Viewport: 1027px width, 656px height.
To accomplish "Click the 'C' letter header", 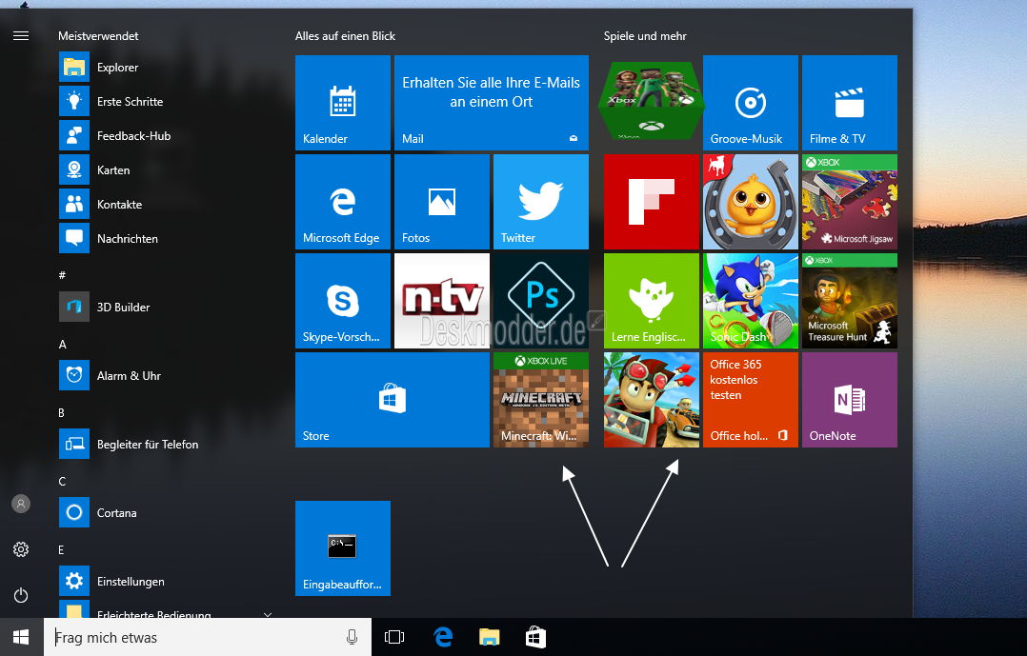I will click(x=62, y=481).
